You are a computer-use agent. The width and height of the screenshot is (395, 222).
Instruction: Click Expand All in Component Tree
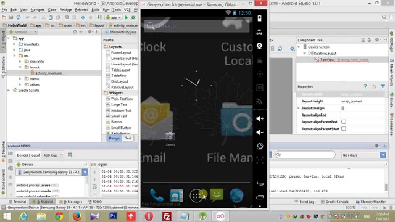coord(364,40)
